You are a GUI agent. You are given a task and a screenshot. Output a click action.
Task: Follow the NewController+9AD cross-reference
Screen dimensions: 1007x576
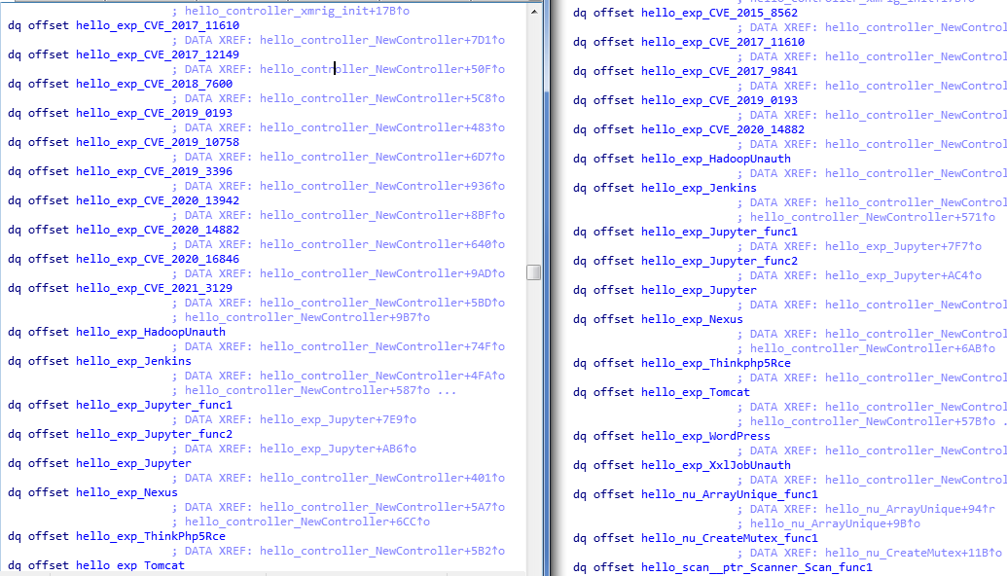[x=382, y=273]
